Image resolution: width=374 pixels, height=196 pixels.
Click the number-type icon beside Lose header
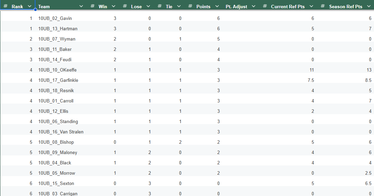(125, 7)
